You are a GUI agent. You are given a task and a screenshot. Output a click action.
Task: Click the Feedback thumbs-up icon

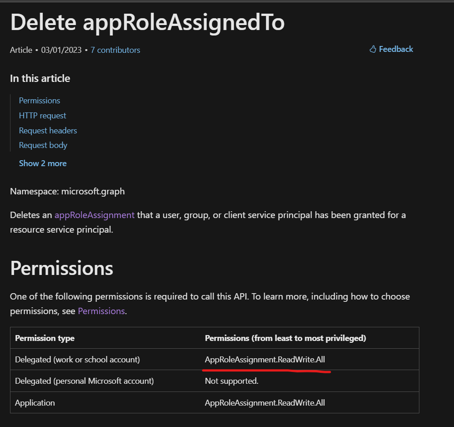point(373,49)
